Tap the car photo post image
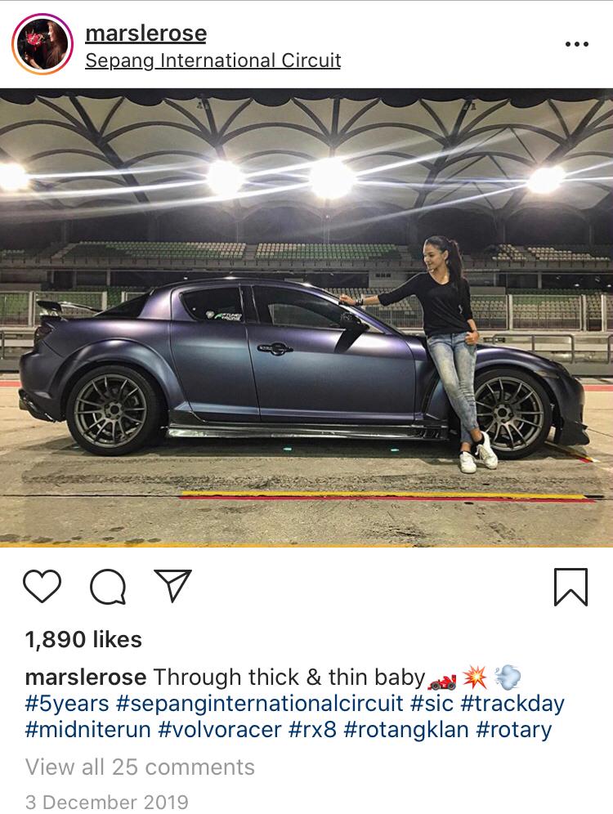Viewport: 613px width, 814px height. [x=306, y=318]
